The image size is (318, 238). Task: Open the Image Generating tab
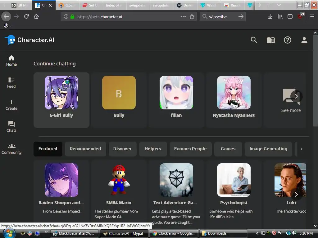pos(268,149)
